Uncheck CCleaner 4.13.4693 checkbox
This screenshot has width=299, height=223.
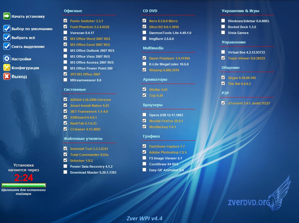pos(65,129)
